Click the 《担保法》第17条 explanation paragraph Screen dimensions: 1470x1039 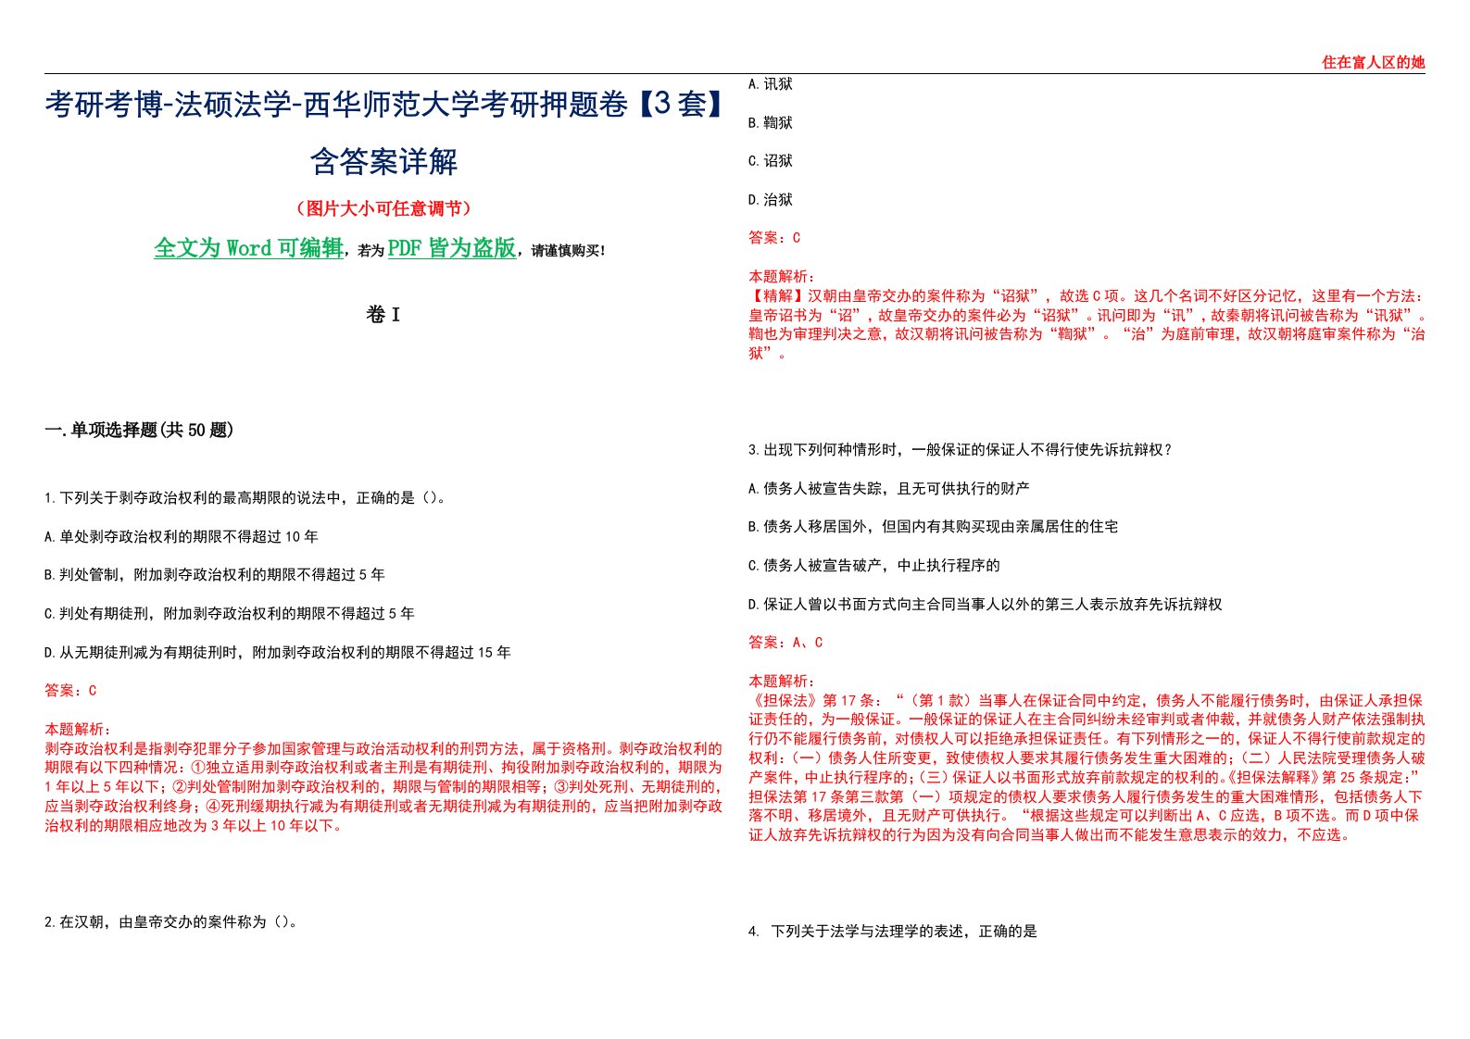coord(1087,768)
